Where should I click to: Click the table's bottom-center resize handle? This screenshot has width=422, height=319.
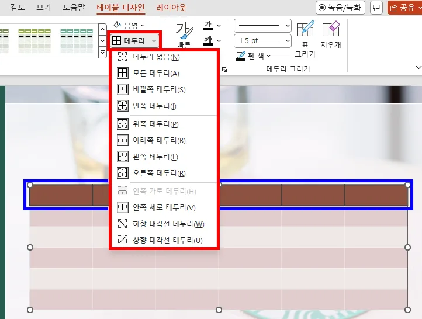tap(219, 310)
